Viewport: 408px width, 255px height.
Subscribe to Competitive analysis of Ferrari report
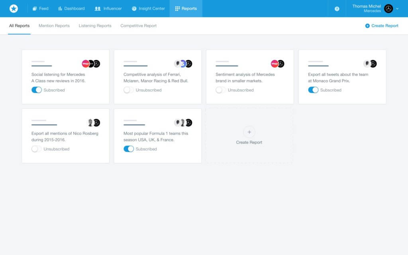coord(129,90)
